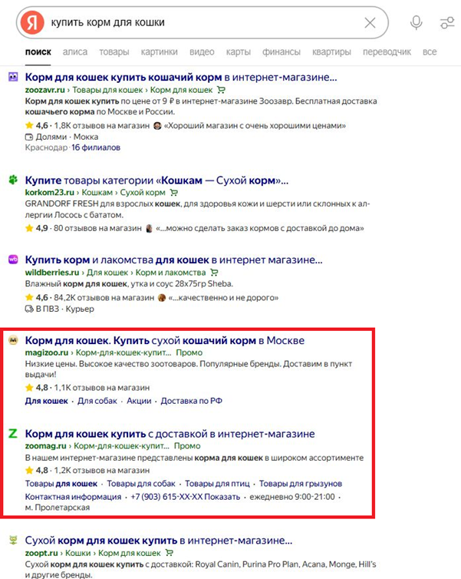The image size is (461, 579).
Task: Switch to the переводчик tab
Action: tap(387, 52)
